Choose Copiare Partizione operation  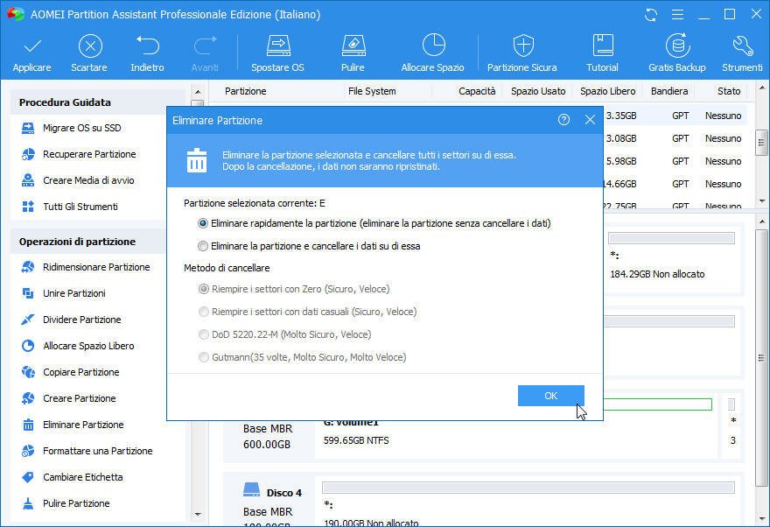[70, 372]
